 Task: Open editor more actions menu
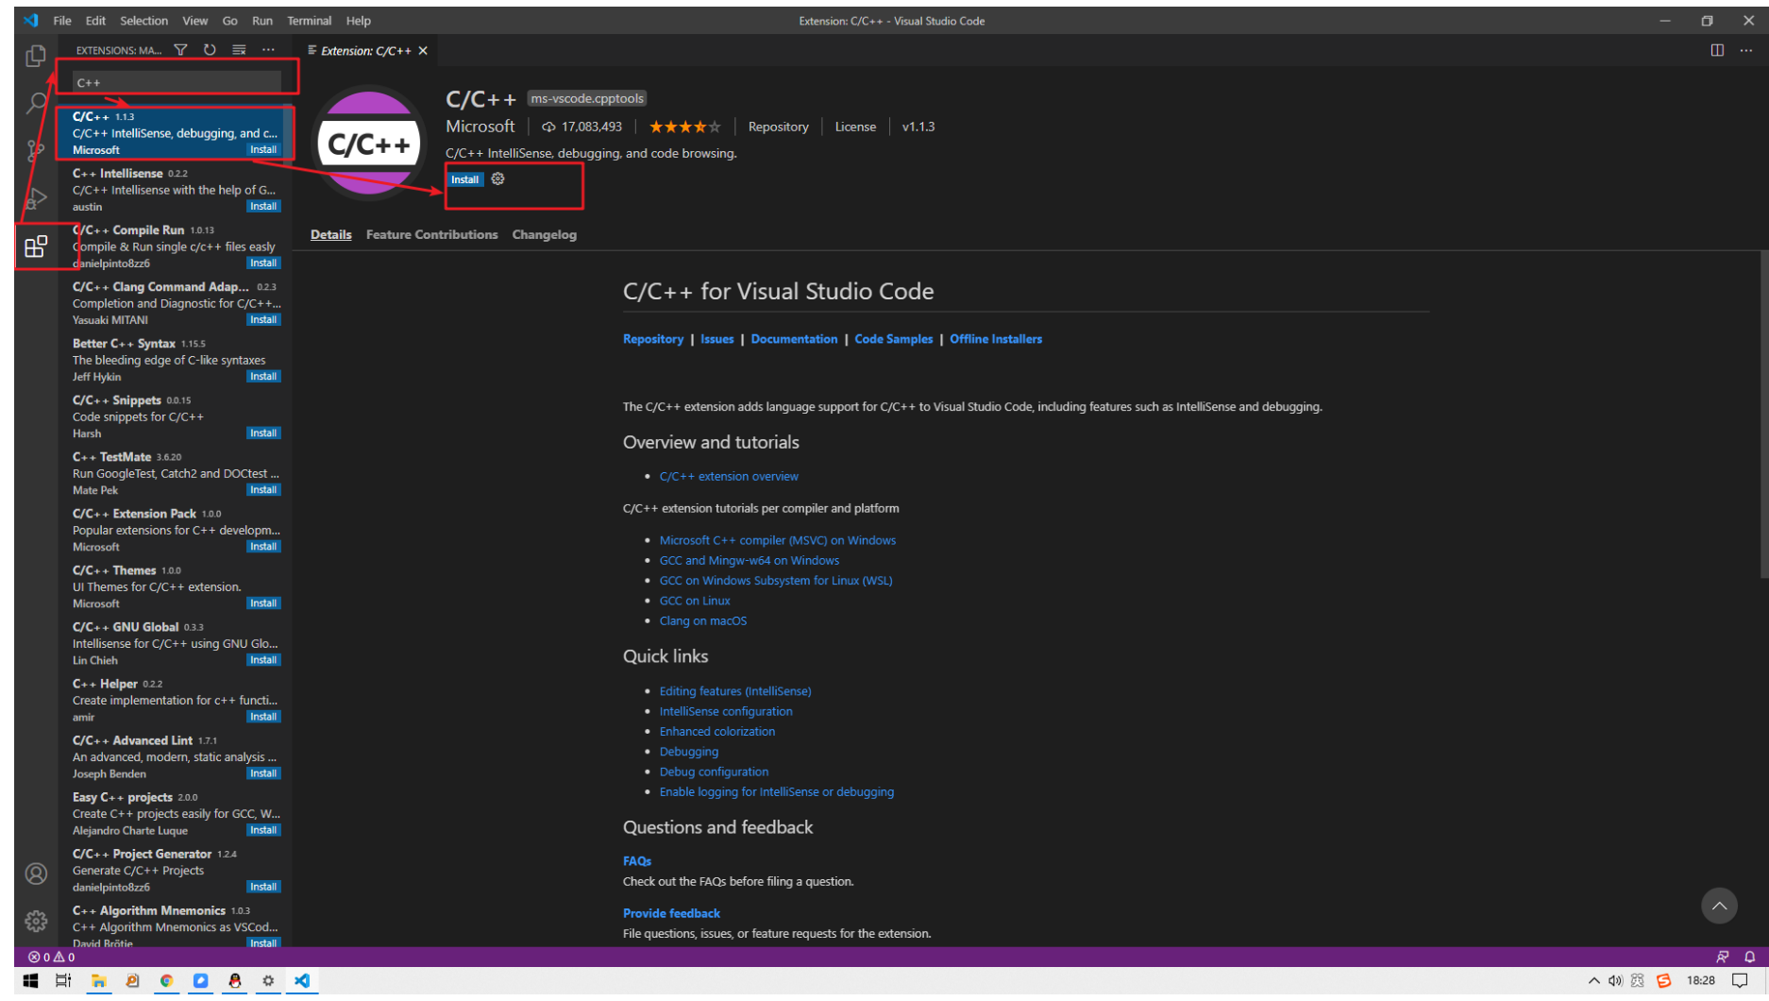[1745, 50]
